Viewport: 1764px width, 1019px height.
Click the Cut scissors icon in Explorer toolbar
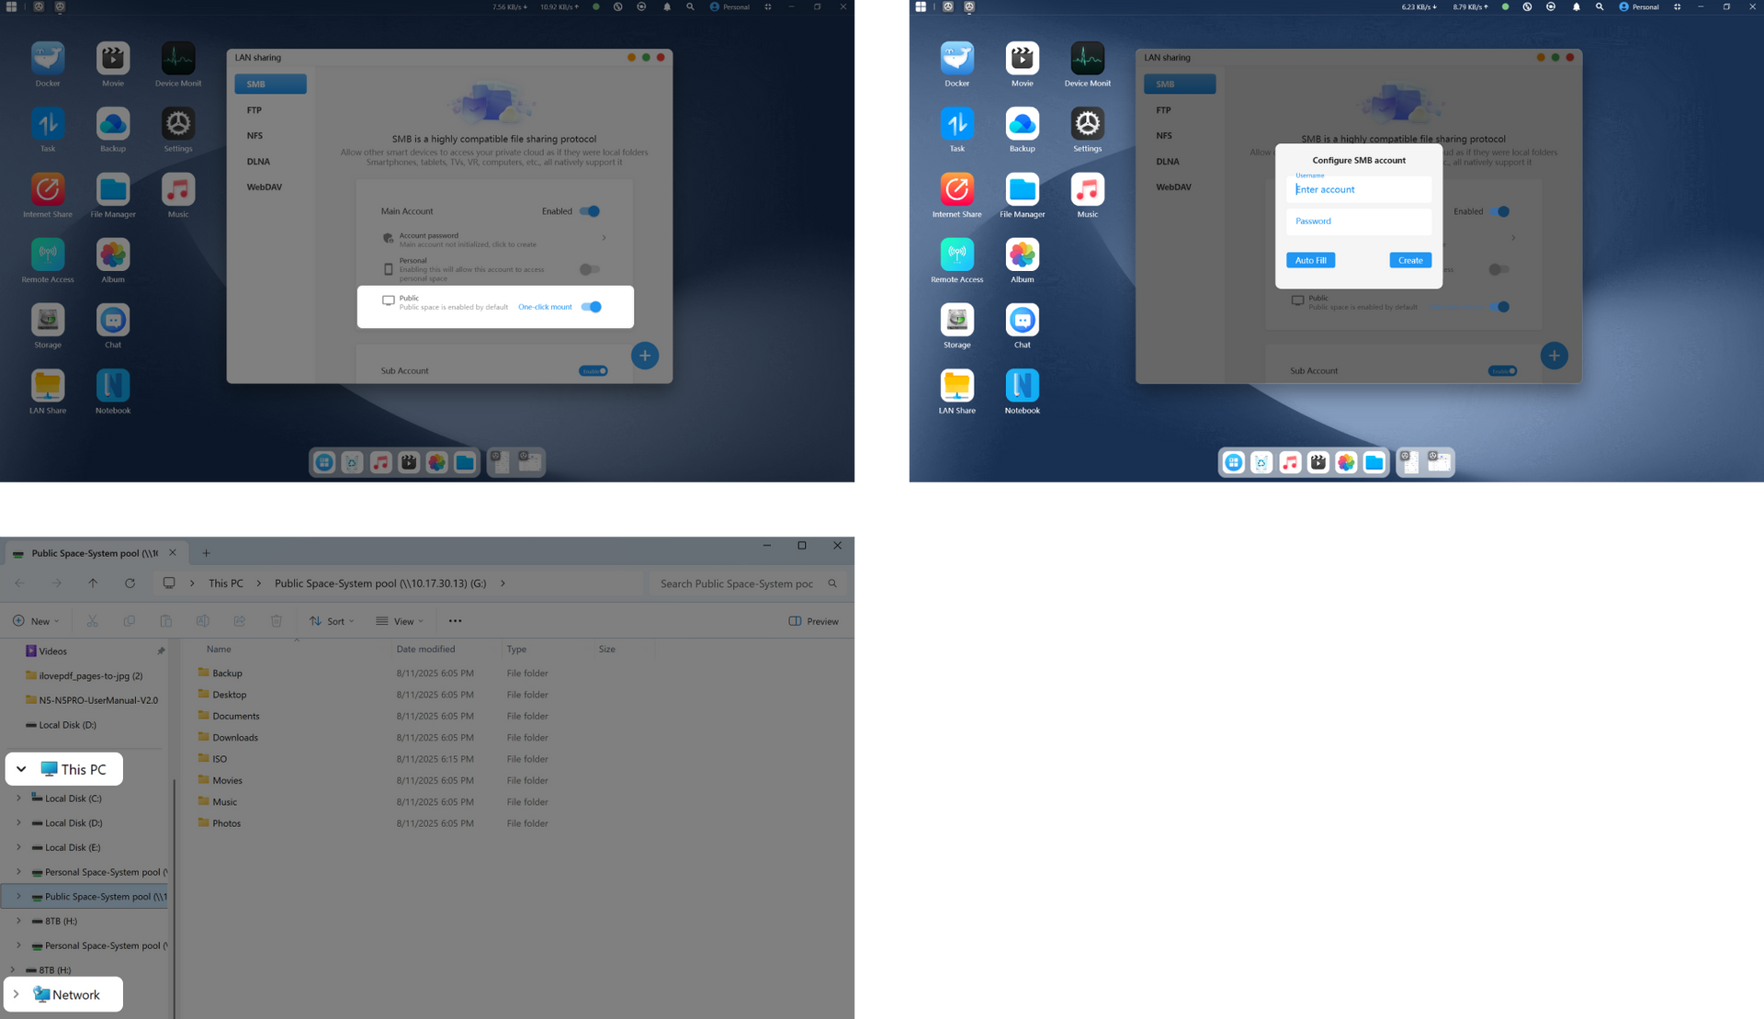92,621
